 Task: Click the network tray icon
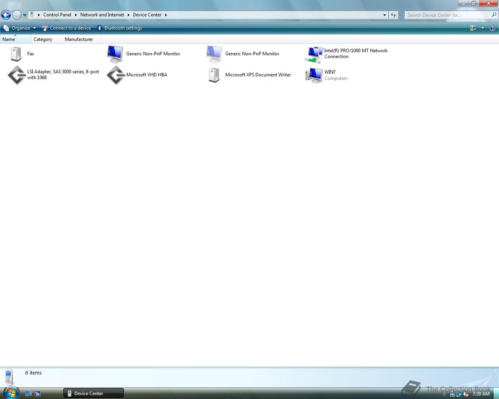[x=459, y=394]
